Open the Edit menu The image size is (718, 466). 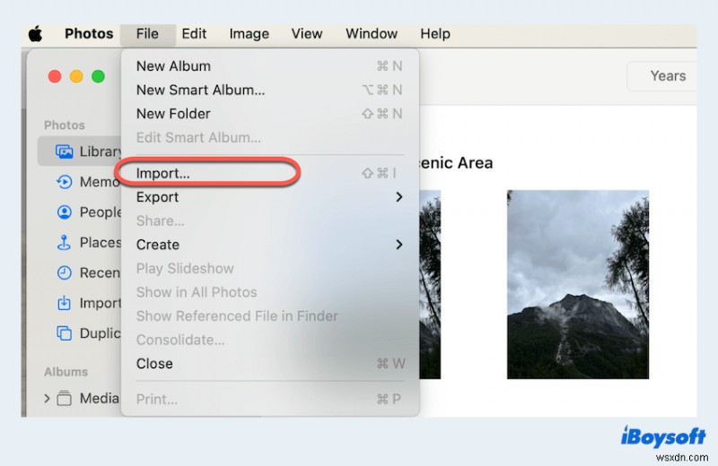pos(194,34)
